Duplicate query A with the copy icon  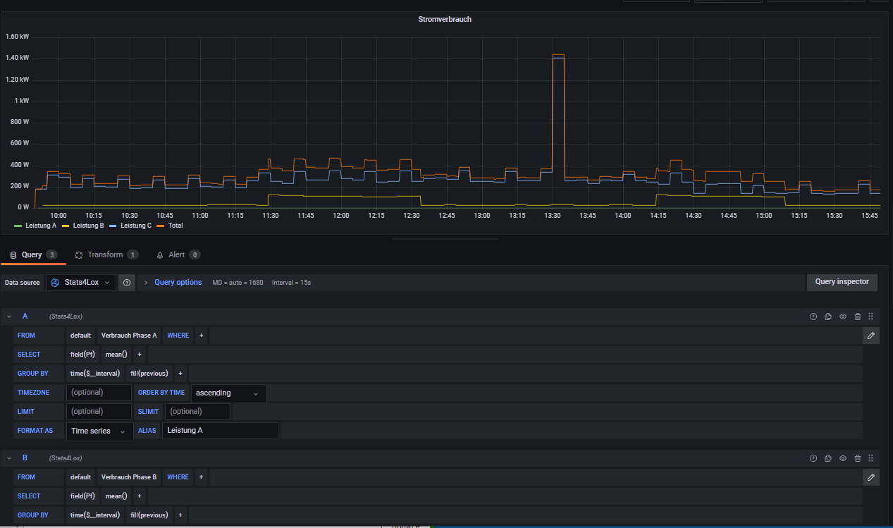click(828, 317)
